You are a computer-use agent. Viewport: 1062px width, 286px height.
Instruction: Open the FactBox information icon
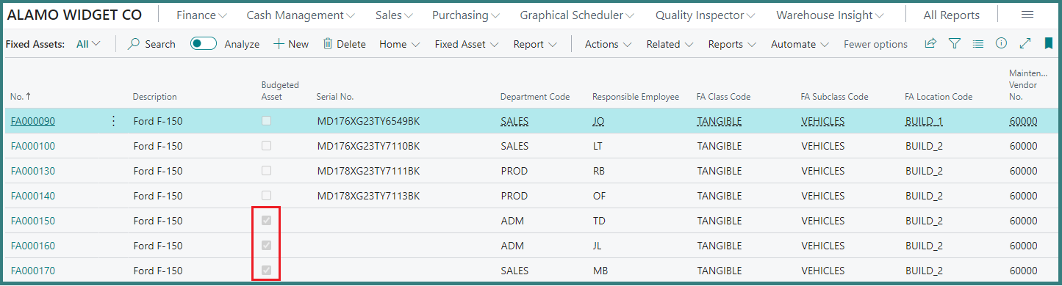click(x=1001, y=44)
